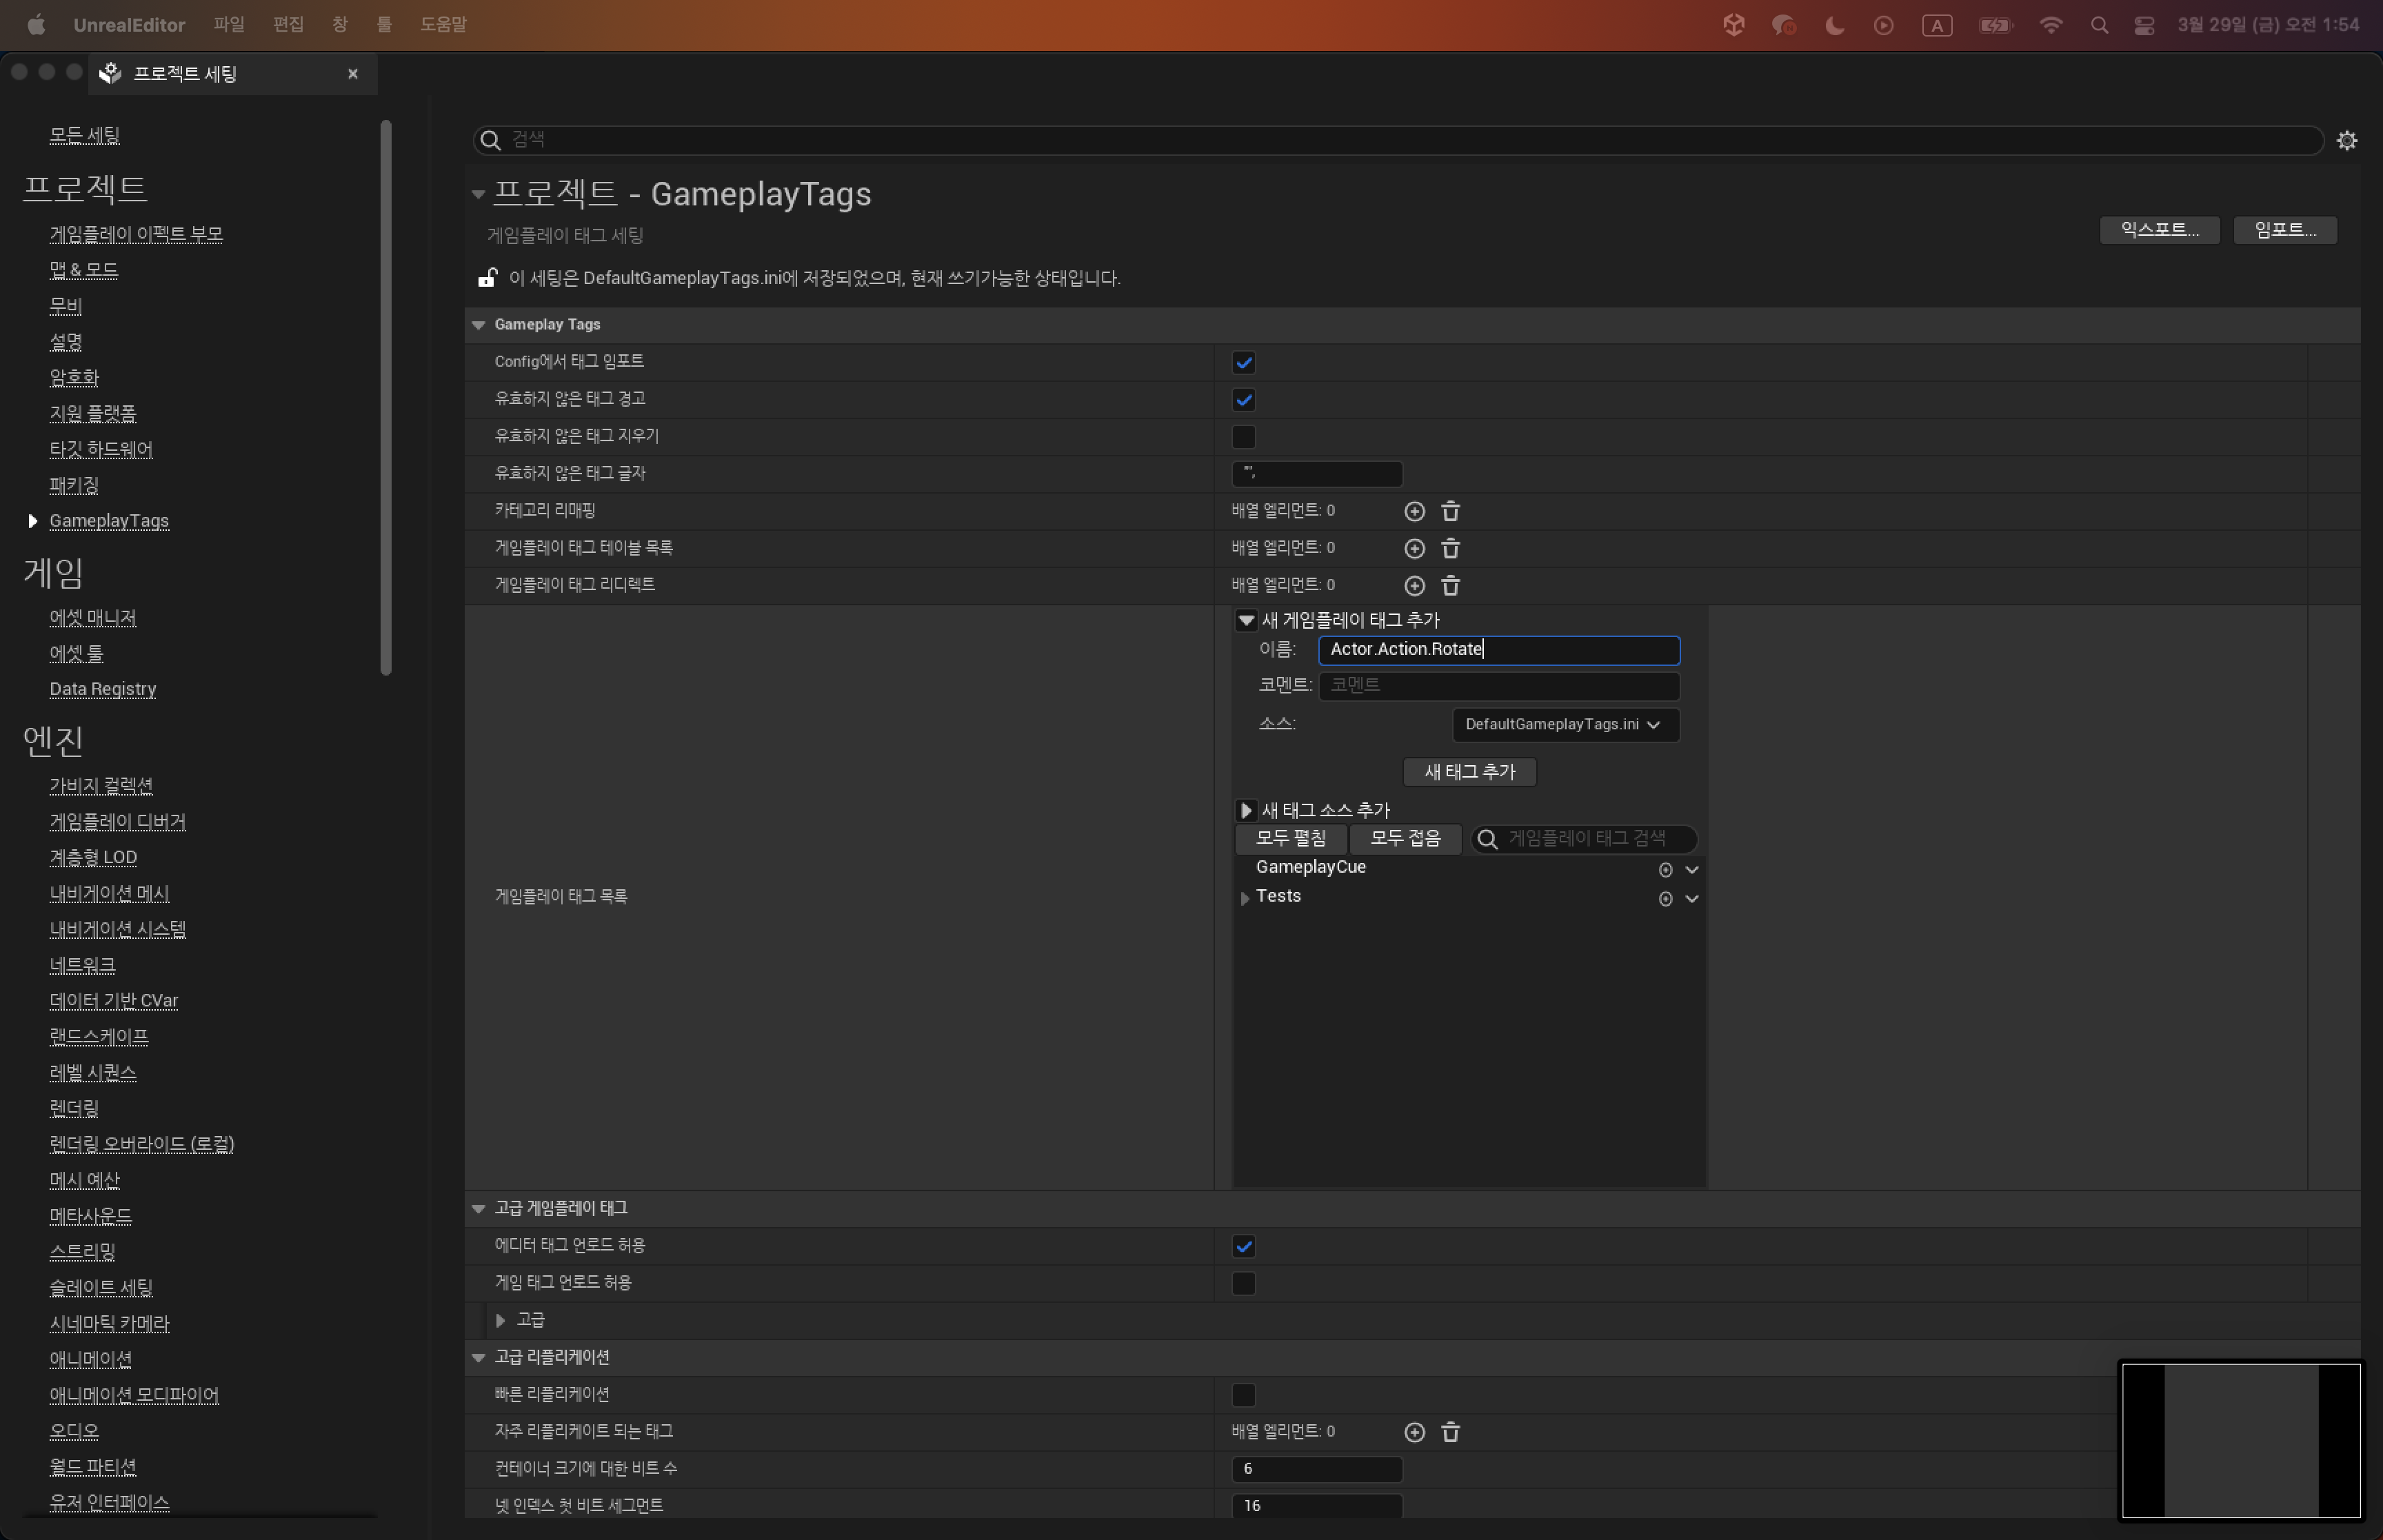This screenshot has height=1540, width=2383.
Task: Clear 게임플레이 태그 테이블 목록 array with trash icon
Action: click(x=1450, y=548)
